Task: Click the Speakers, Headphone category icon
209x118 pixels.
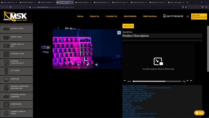Action: coord(6,88)
